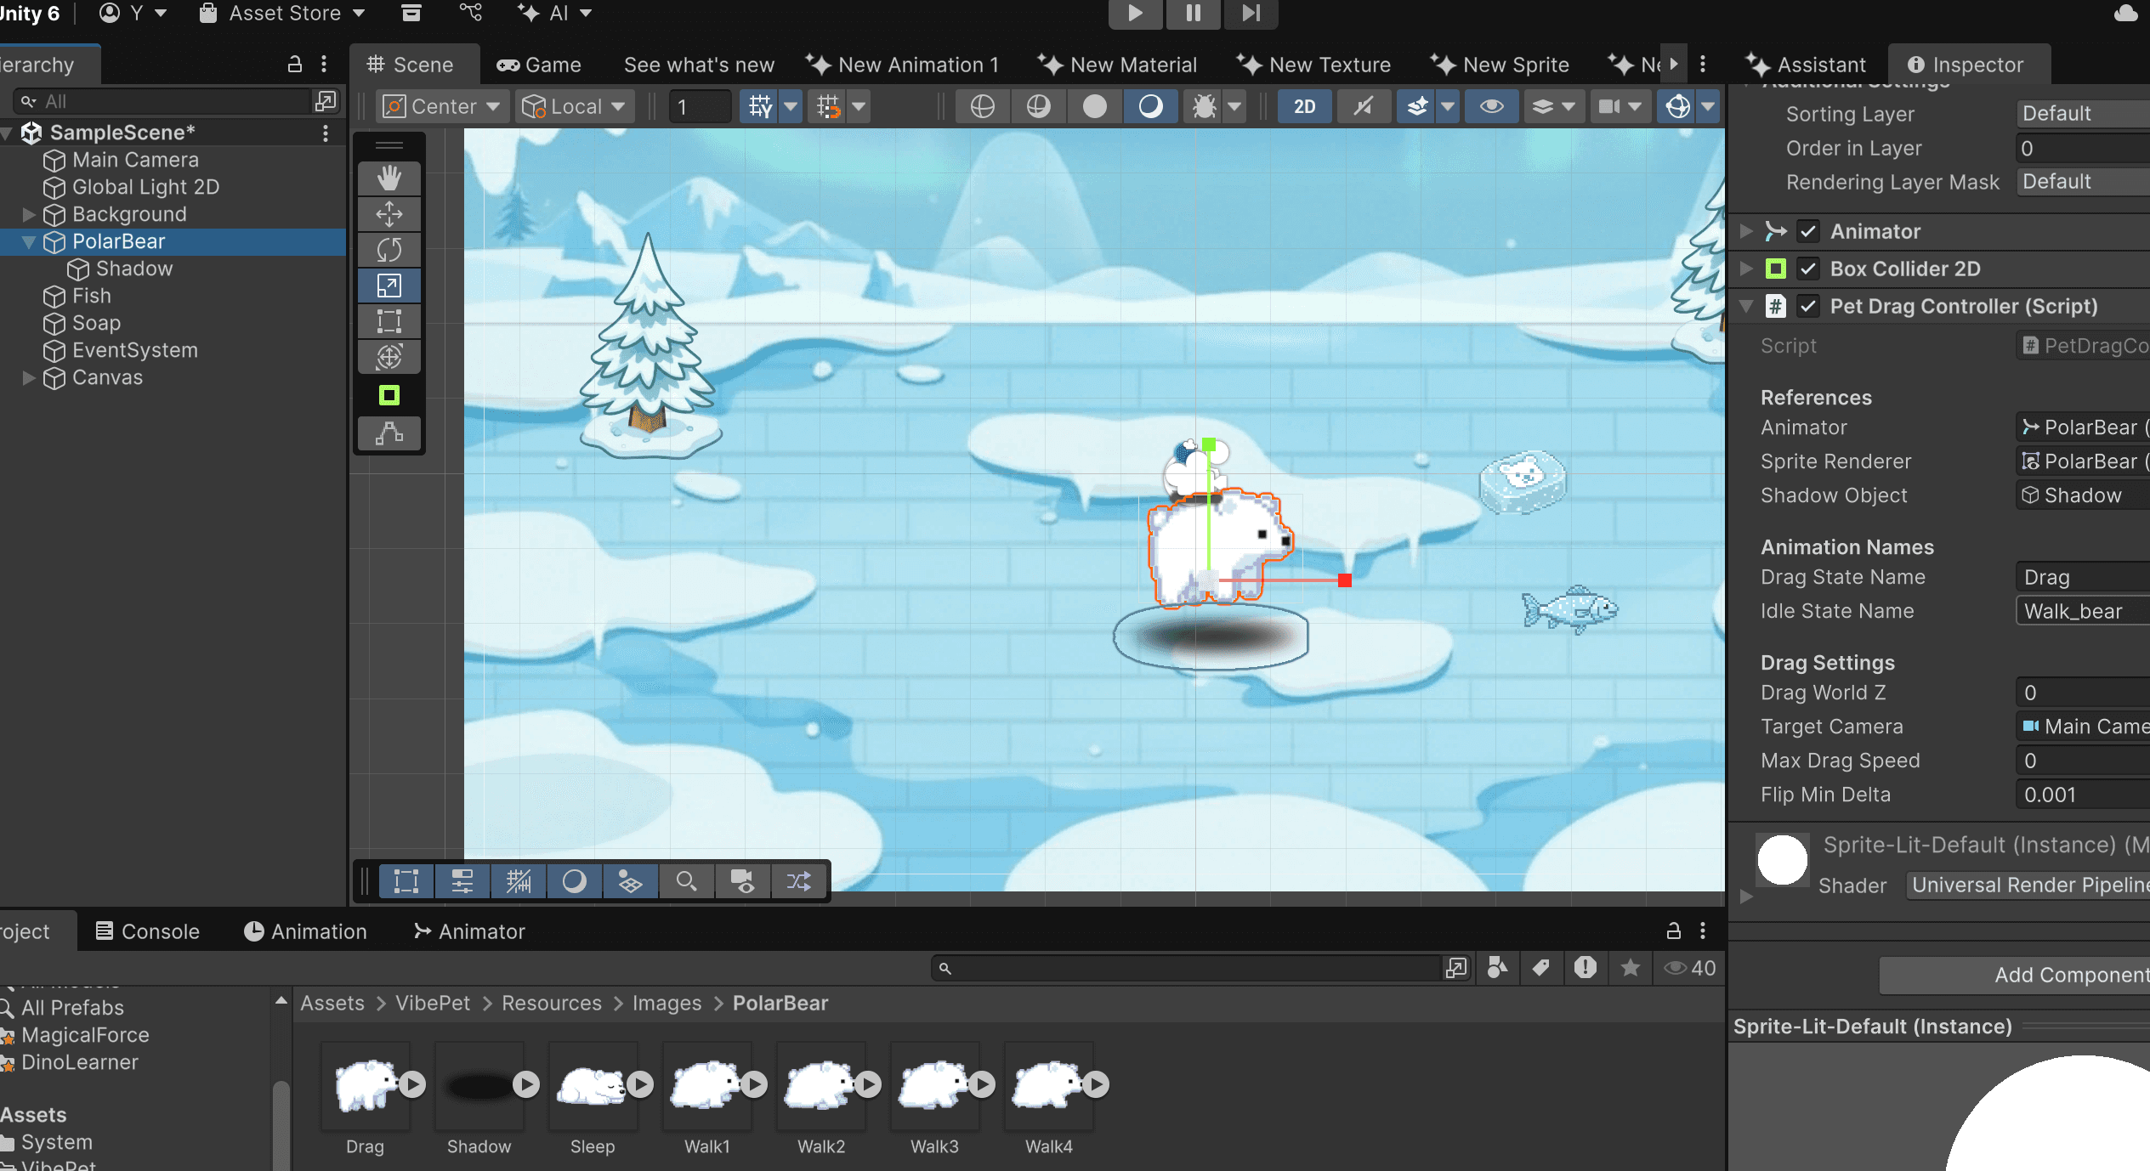Screen dimensions: 2150x1171
Task: Click the Sprite-Lit-Default material preview swatch
Action: pyautogui.click(x=1782, y=860)
